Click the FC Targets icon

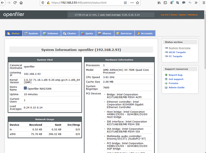click(x=166, y=56)
